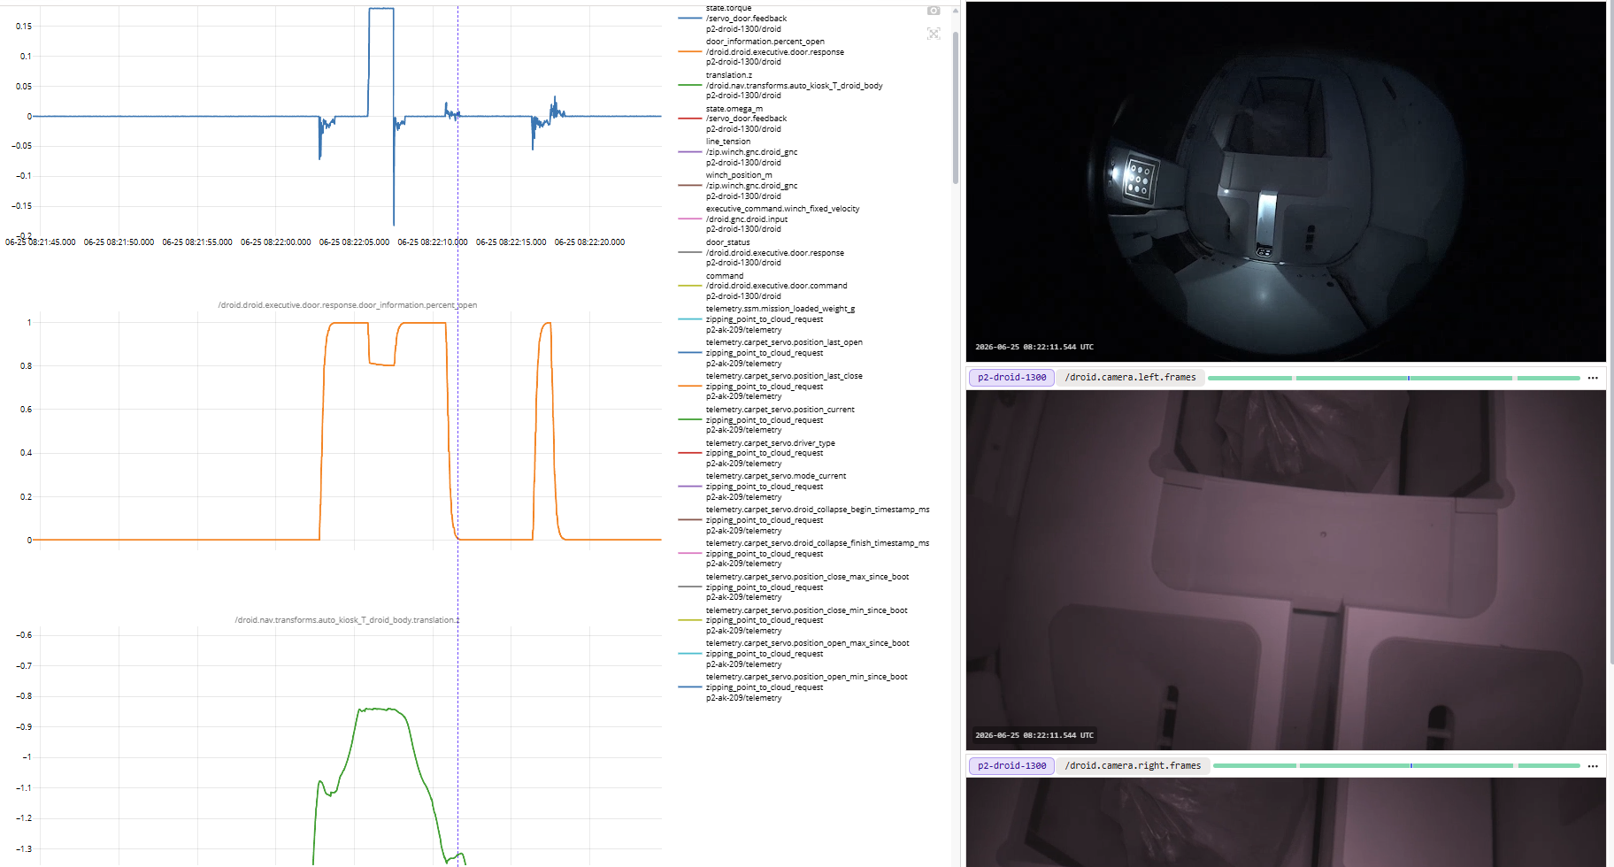Click the left camera video frame
1614x867 pixels.
[1286, 571]
